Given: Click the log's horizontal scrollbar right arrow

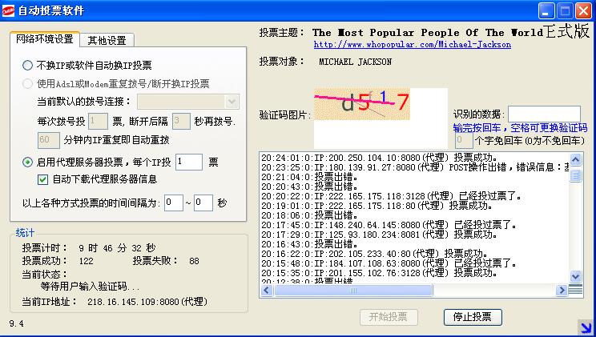Looking at the screenshot, I should 561,291.
